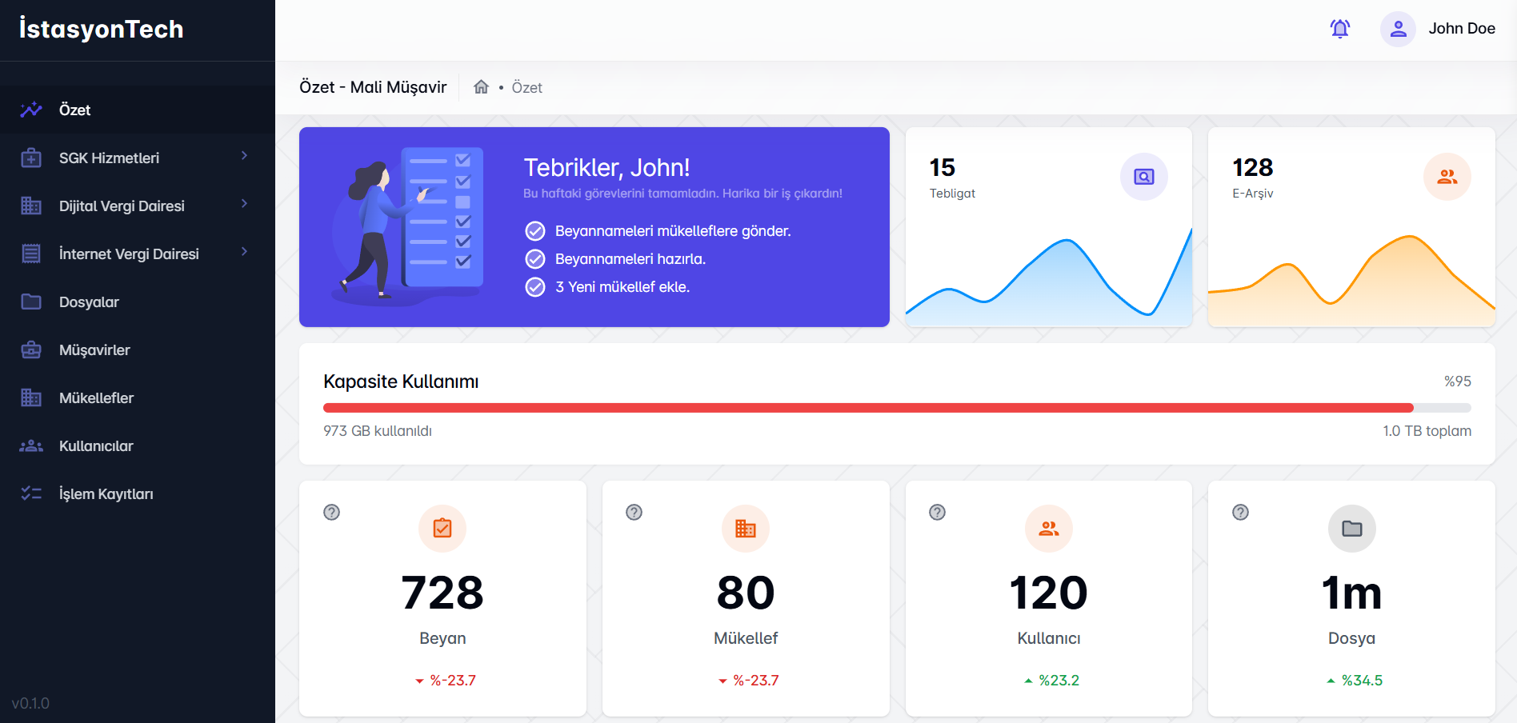The image size is (1517, 723).
Task: Click the Dosya folder icon
Action: [x=1351, y=529]
